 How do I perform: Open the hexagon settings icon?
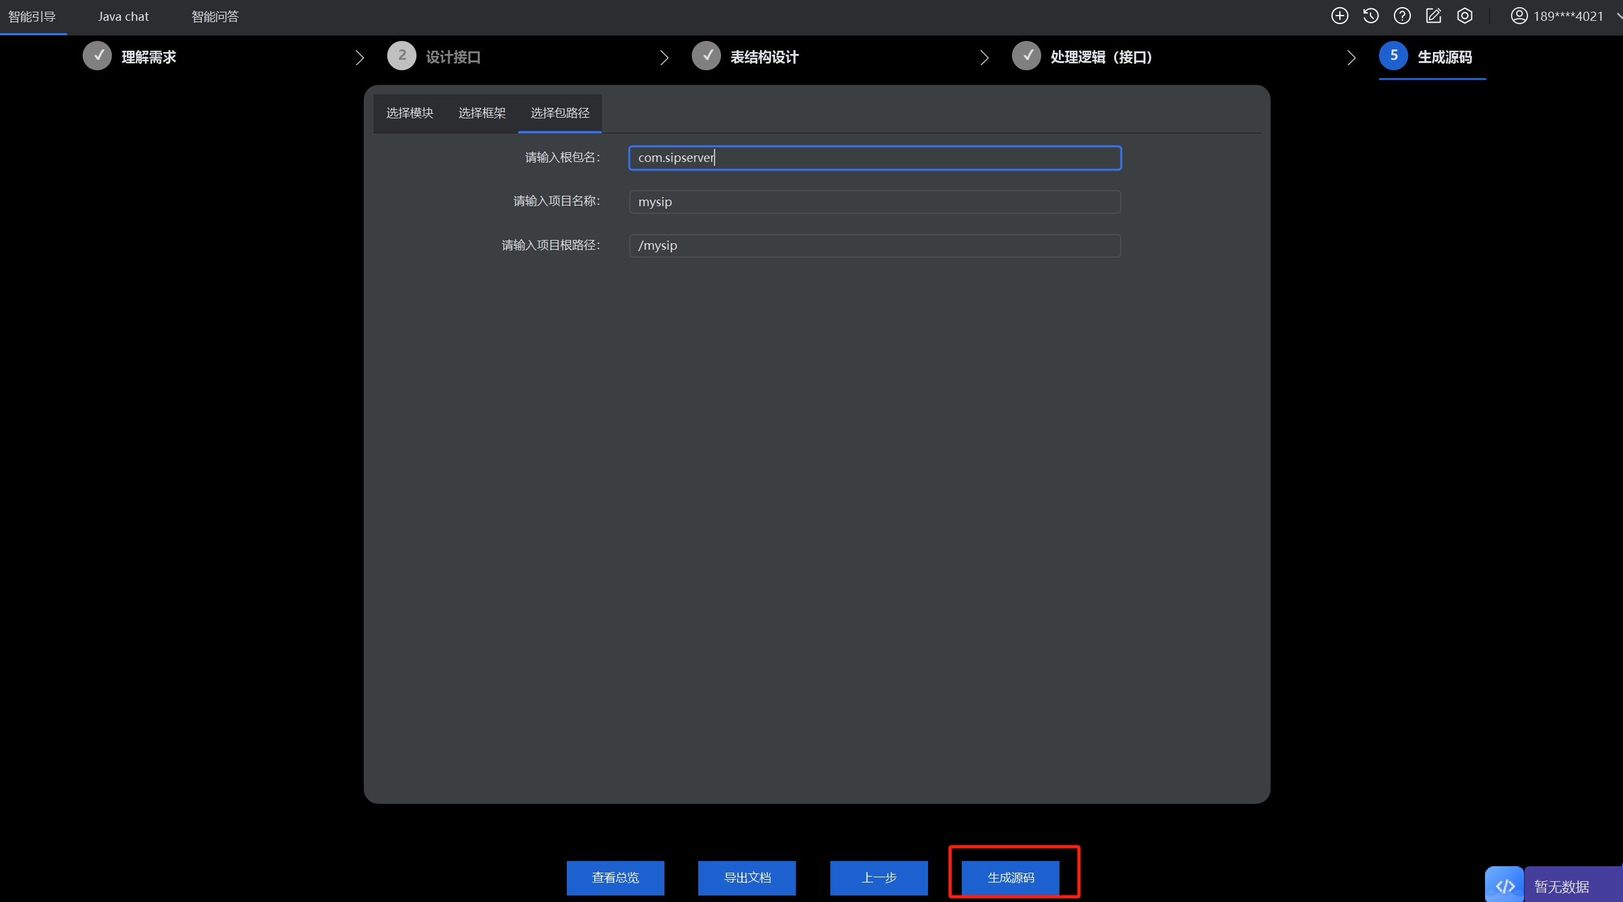[1464, 16]
